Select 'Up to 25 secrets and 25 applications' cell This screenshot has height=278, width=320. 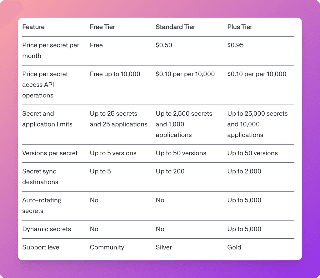coord(118,119)
